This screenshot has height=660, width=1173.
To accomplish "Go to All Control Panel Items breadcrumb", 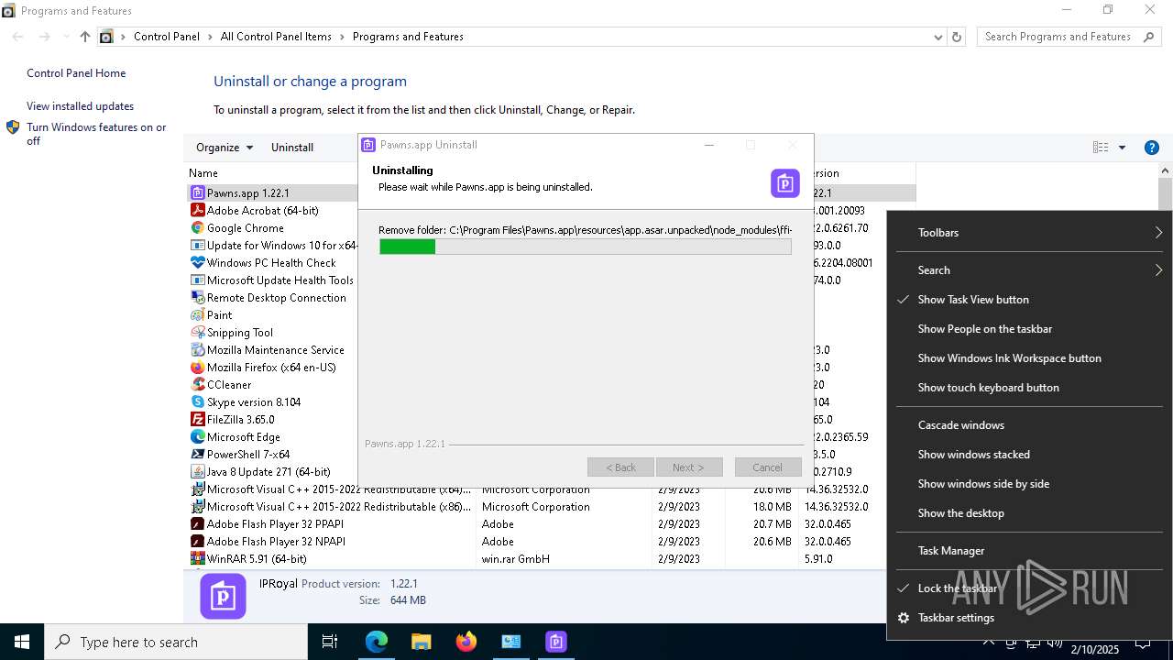I will point(276,37).
